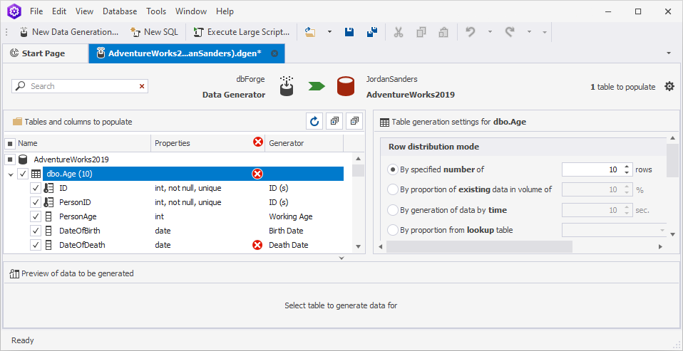683x351 pixels.
Task: Click the Undo arrow icon
Action: tap(471, 32)
